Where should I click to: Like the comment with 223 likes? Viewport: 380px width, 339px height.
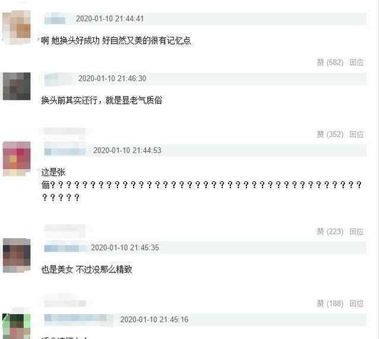pos(330,232)
